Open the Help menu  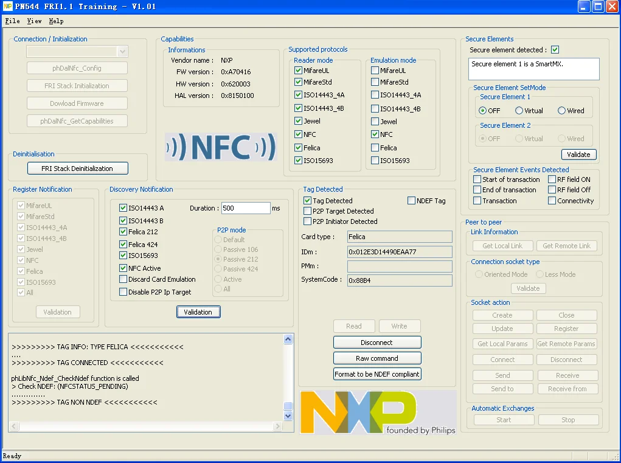coord(56,21)
